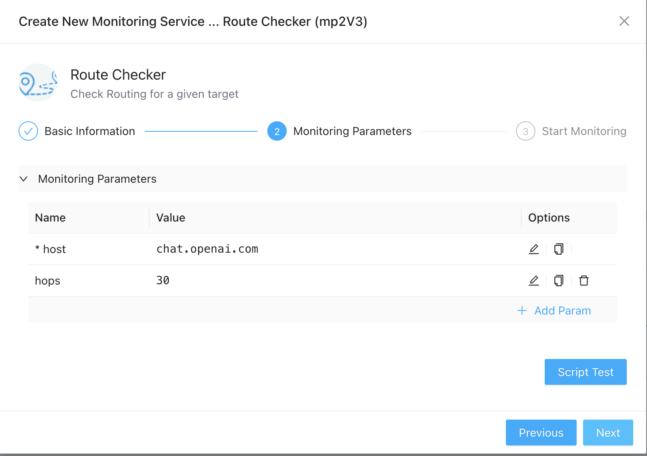Go to Basic Information step

pyautogui.click(x=90, y=131)
